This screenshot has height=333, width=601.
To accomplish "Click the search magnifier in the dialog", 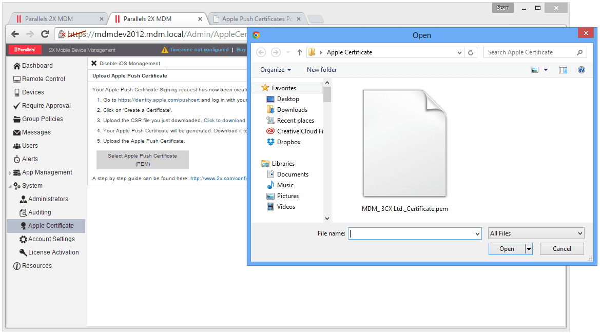I will (x=579, y=52).
